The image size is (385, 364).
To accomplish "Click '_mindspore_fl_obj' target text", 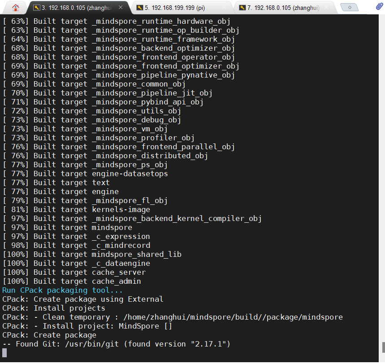I will [130, 201].
